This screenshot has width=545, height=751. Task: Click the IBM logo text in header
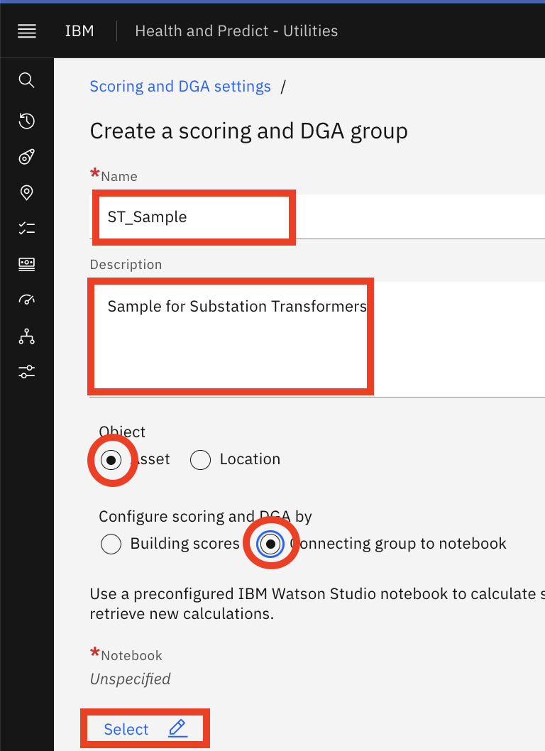click(x=79, y=31)
